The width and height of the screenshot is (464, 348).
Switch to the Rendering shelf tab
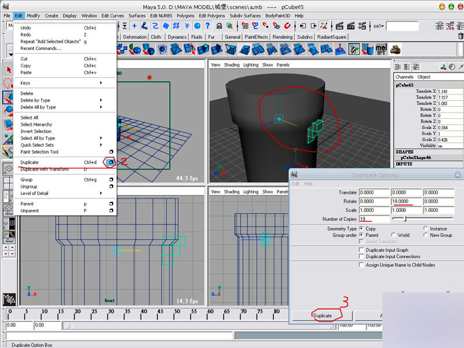pos(282,37)
